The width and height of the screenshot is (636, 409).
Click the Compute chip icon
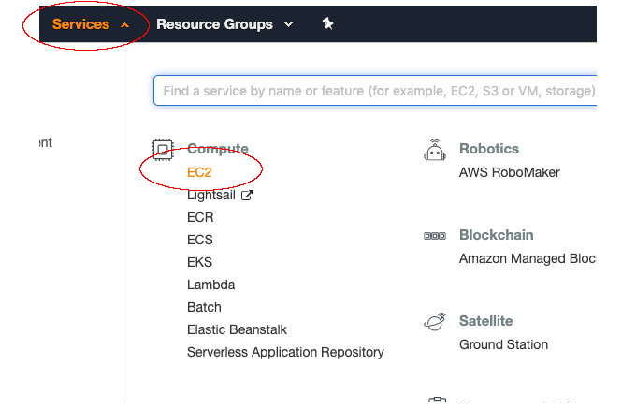click(163, 149)
